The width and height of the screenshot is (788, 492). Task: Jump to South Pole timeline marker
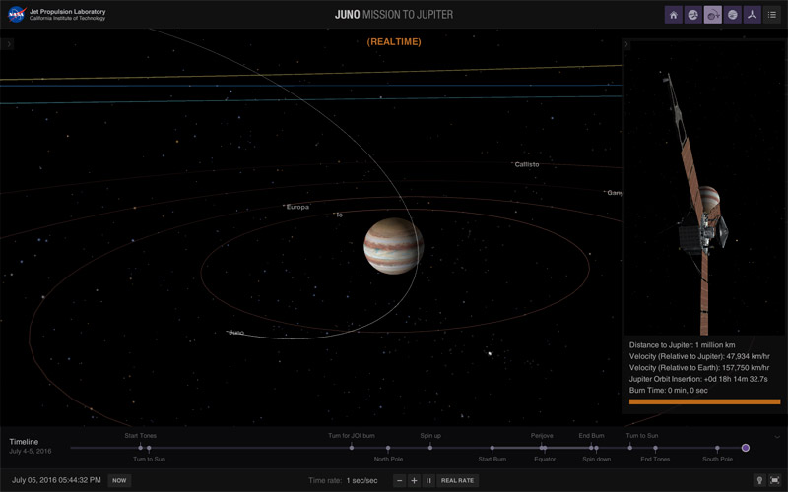[x=717, y=448]
